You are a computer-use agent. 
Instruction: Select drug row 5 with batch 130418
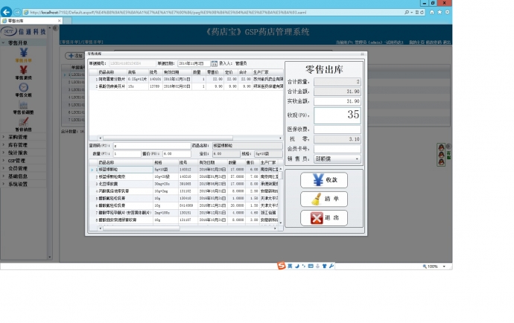click(x=184, y=199)
